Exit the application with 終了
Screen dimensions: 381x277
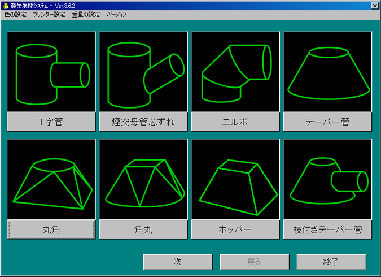click(331, 262)
